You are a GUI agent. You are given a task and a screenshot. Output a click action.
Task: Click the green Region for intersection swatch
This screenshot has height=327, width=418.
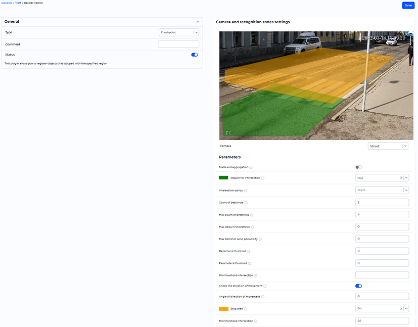click(223, 178)
